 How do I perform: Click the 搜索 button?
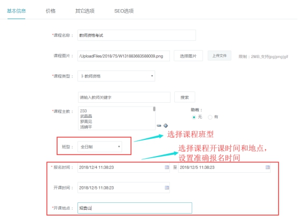point(185,97)
